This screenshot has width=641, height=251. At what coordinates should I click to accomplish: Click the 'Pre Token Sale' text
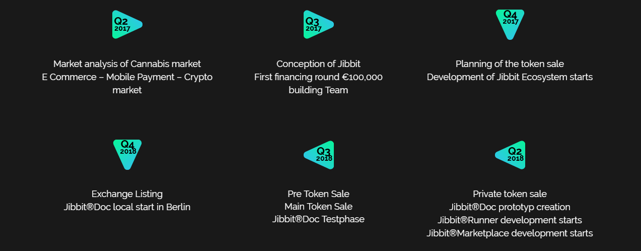318,194
